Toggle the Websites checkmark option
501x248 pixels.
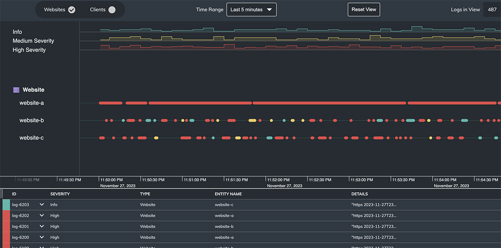[x=72, y=10]
